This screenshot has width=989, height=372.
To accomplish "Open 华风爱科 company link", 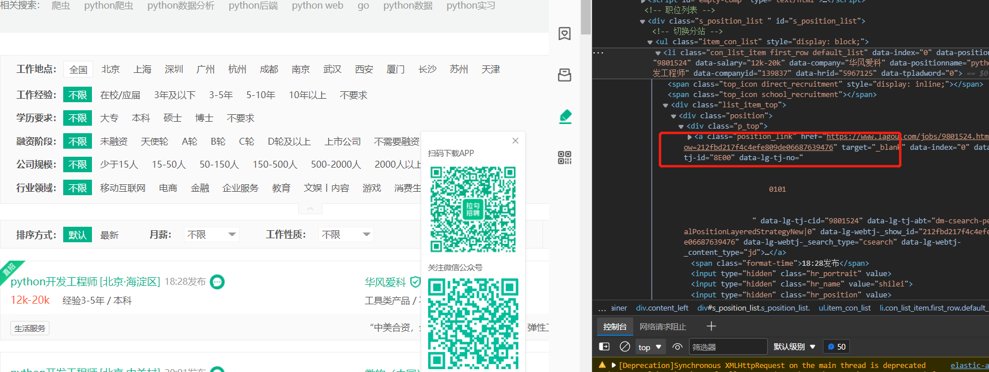I will pos(385,282).
